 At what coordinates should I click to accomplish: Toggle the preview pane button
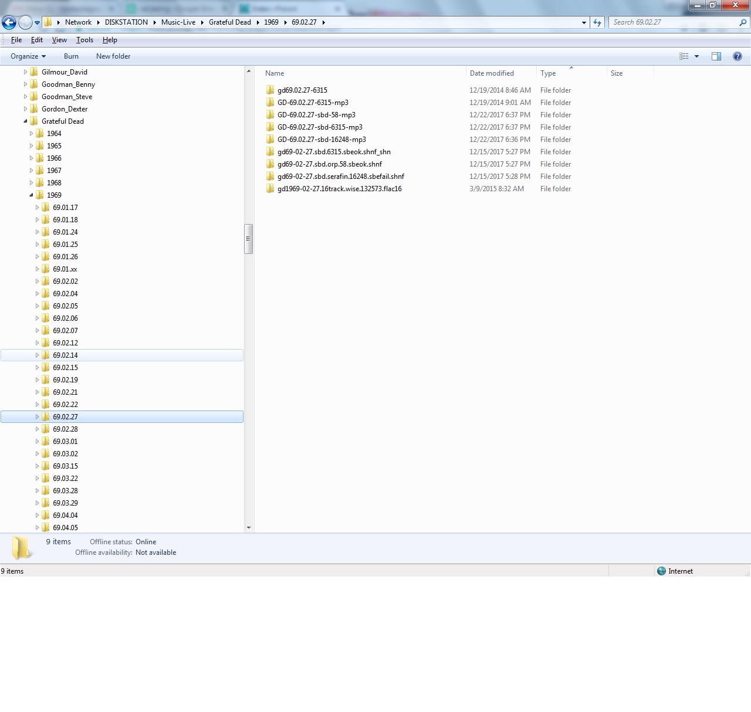click(716, 56)
